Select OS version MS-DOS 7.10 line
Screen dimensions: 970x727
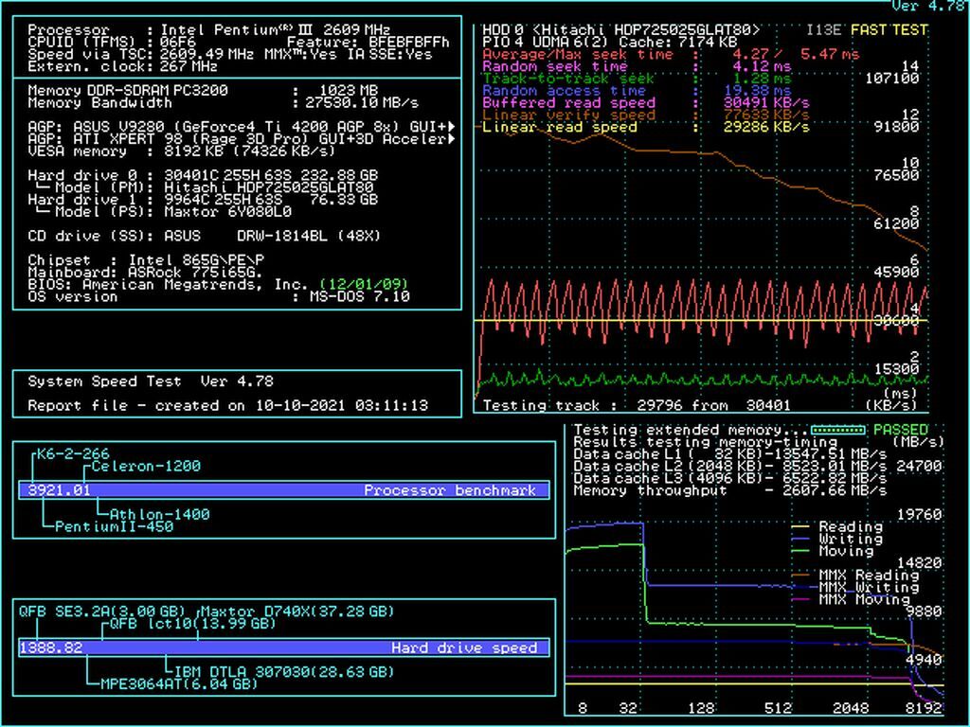(219, 296)
